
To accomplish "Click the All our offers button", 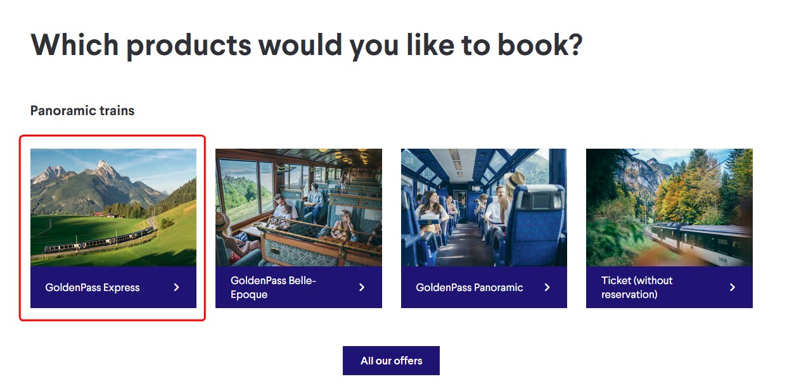I will click(391, 361).
